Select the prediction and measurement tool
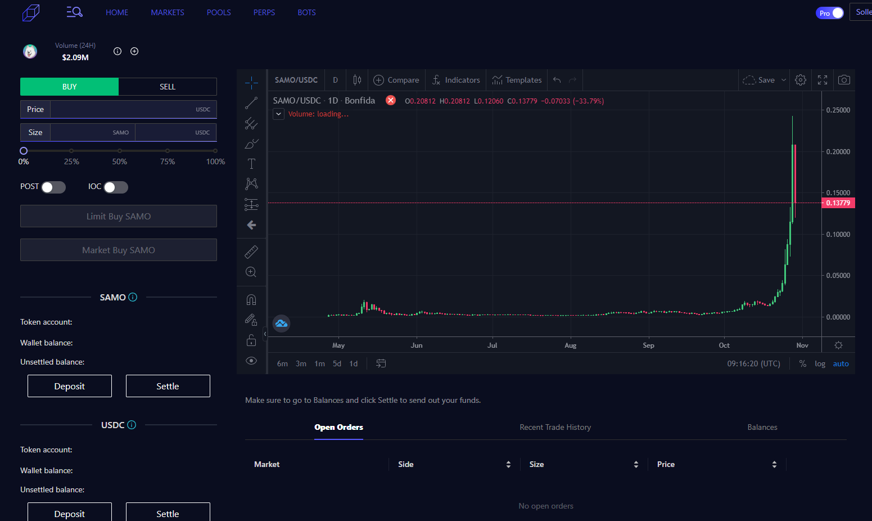Screen dimensions: 872x521 (251, 204)
